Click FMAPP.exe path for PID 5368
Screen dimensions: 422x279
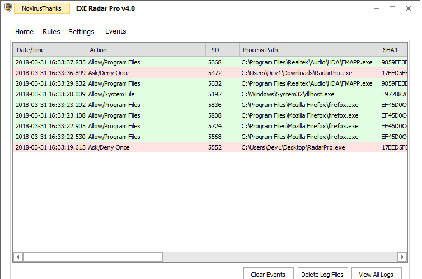point(307,62)
